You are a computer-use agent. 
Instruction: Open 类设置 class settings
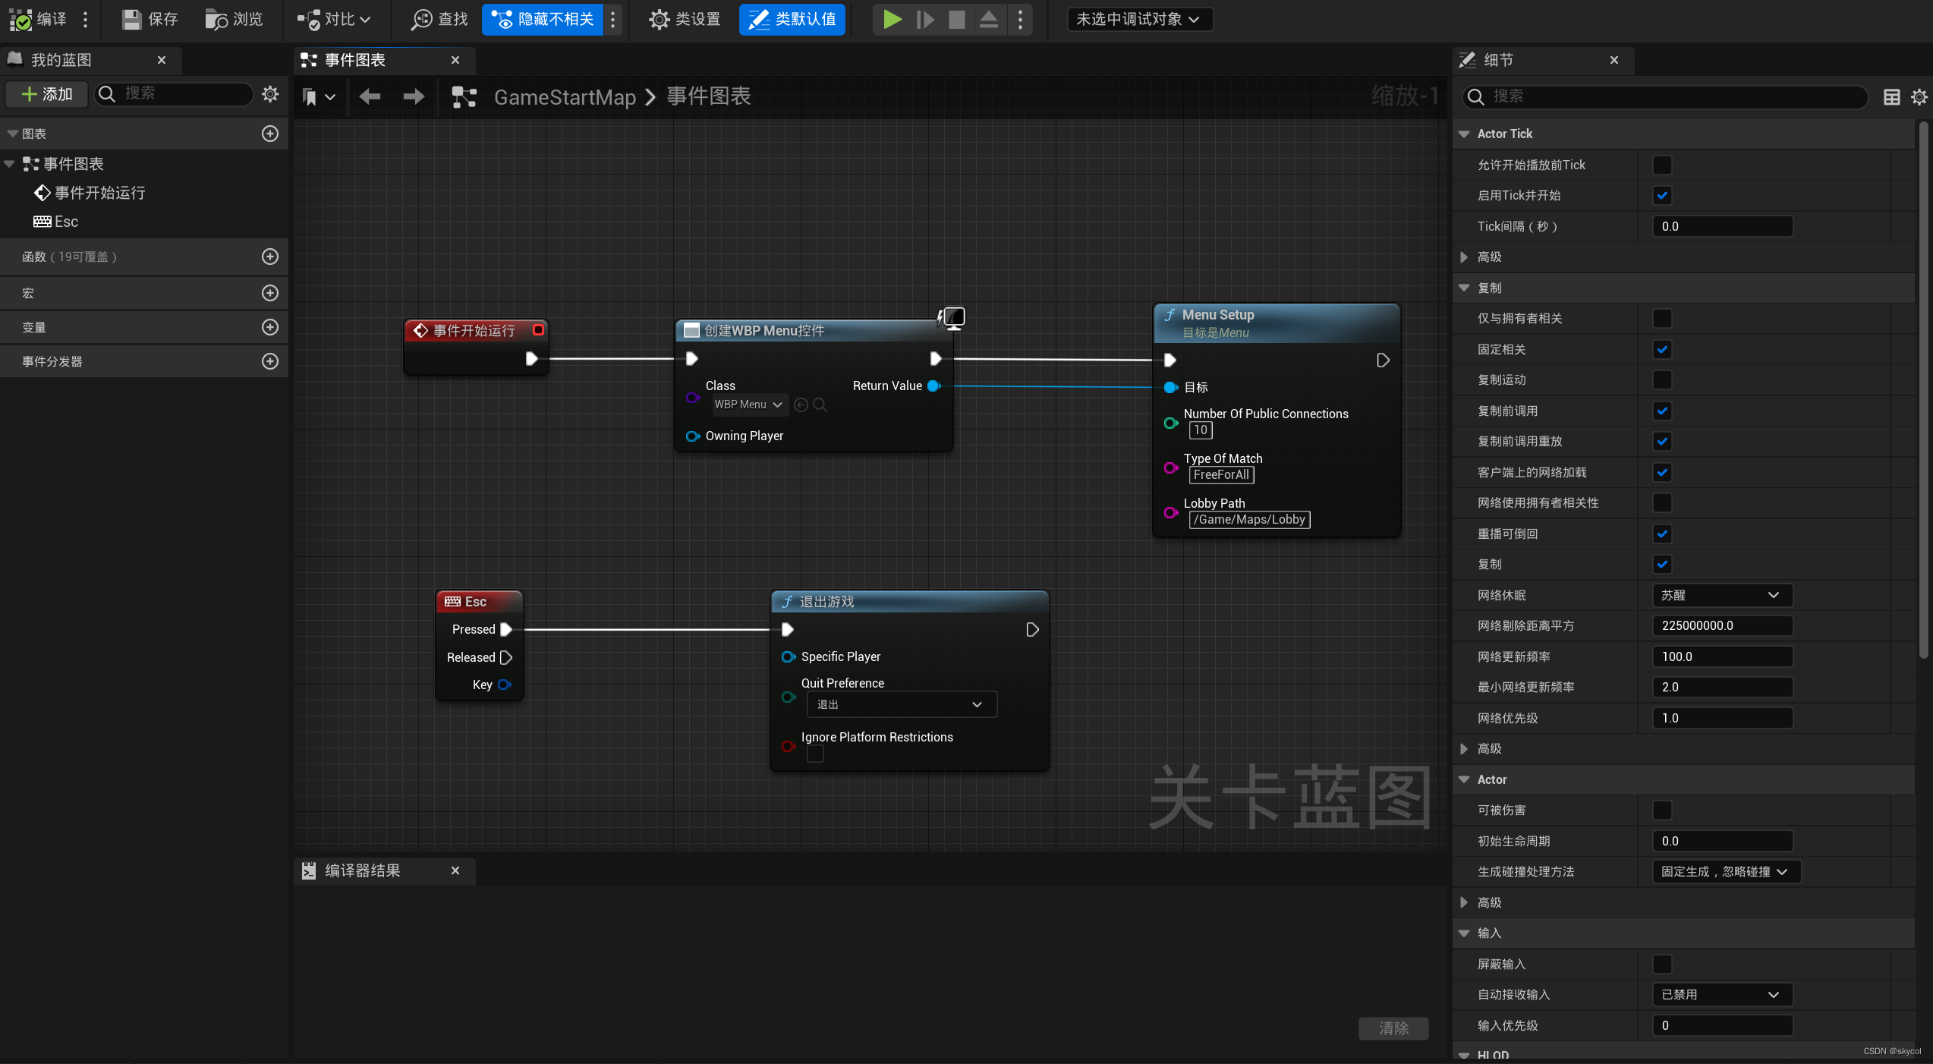pyautogui.click(x=685, y=19)
